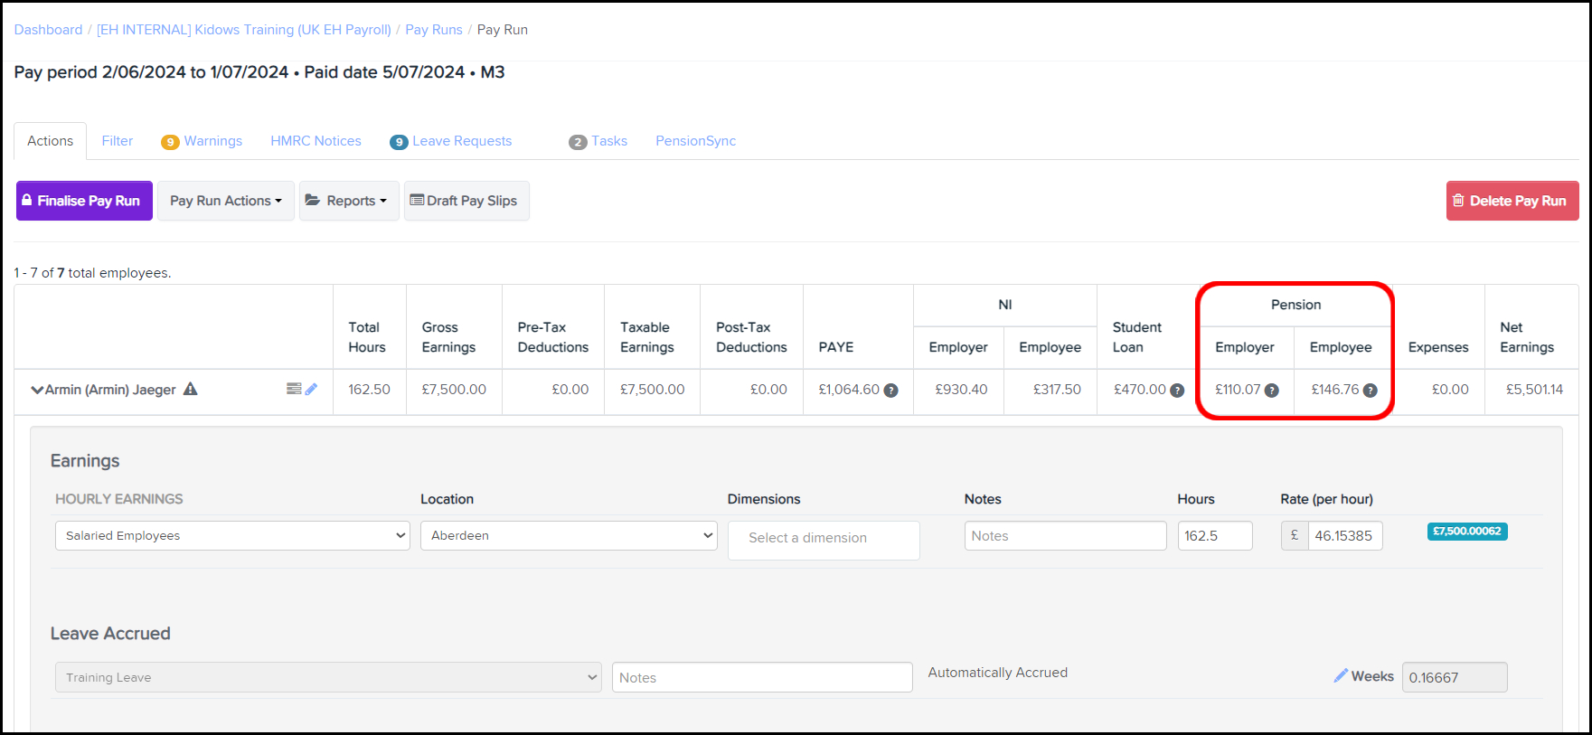The height and width of the screenshot is (735, 1592).
Task: Click the Delete Pay Run button
Action: [x=1512, y=201]
